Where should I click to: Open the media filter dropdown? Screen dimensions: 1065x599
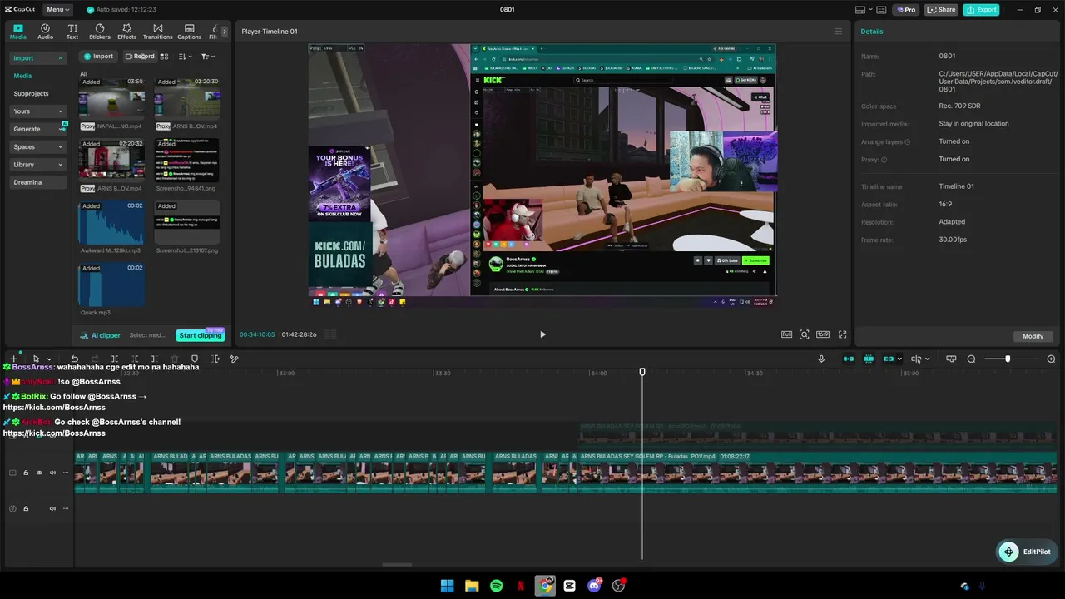click(x=207, y=57)
